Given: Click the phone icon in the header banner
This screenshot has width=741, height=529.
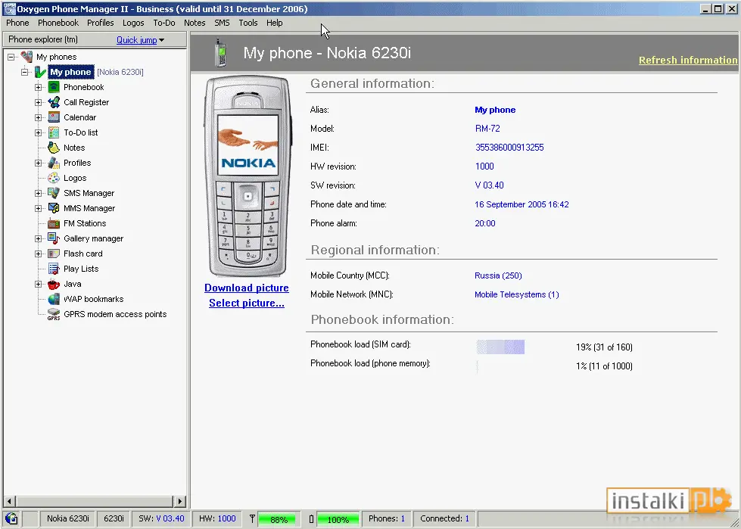Looking at the screenshot, I should pyautogui.click(x=220, y=52).
